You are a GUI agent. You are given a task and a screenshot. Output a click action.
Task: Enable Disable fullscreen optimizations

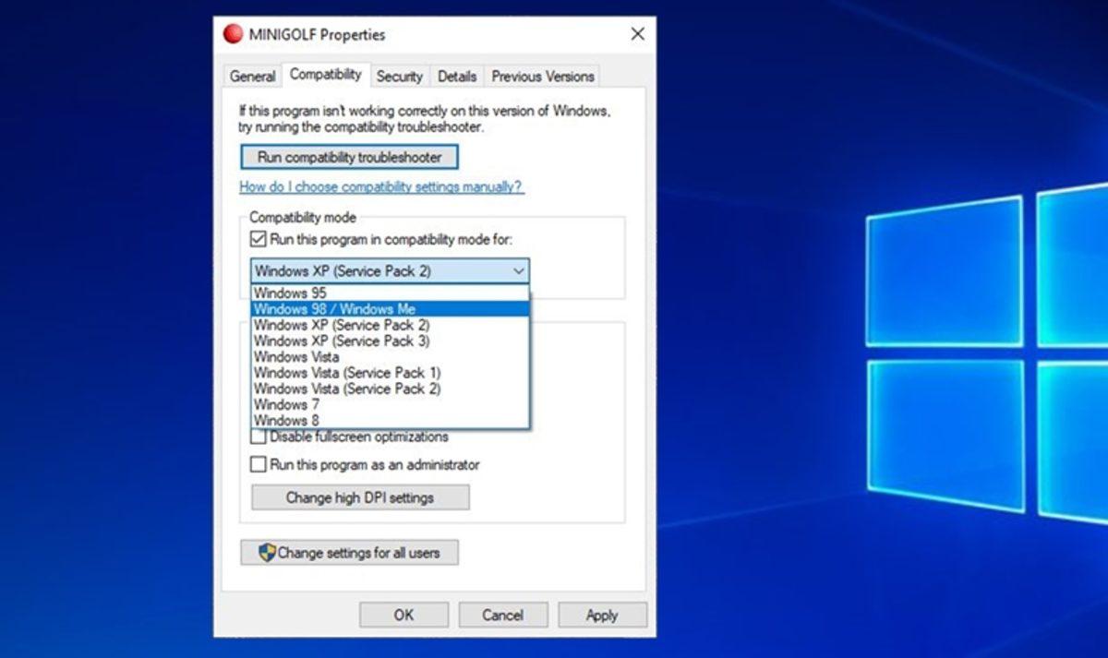(258, 436)
